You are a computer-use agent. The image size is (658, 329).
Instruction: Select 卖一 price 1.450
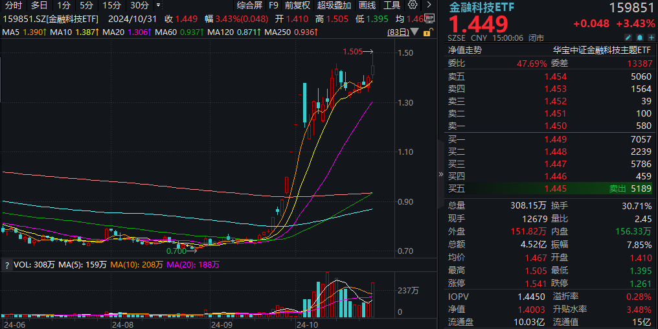[x=555, y=126]
